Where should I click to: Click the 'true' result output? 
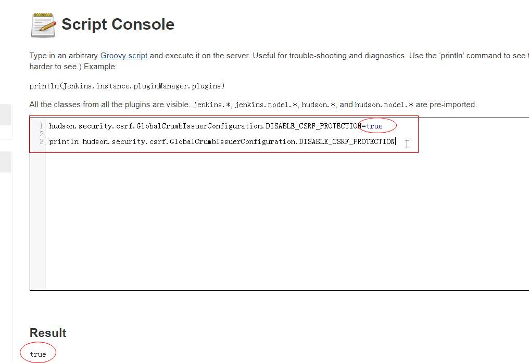(x=38, y=354)
